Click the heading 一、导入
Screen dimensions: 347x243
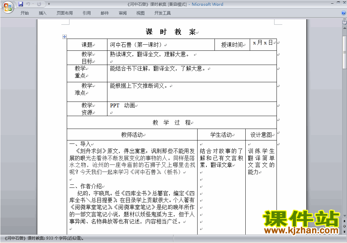coord(80,144)
